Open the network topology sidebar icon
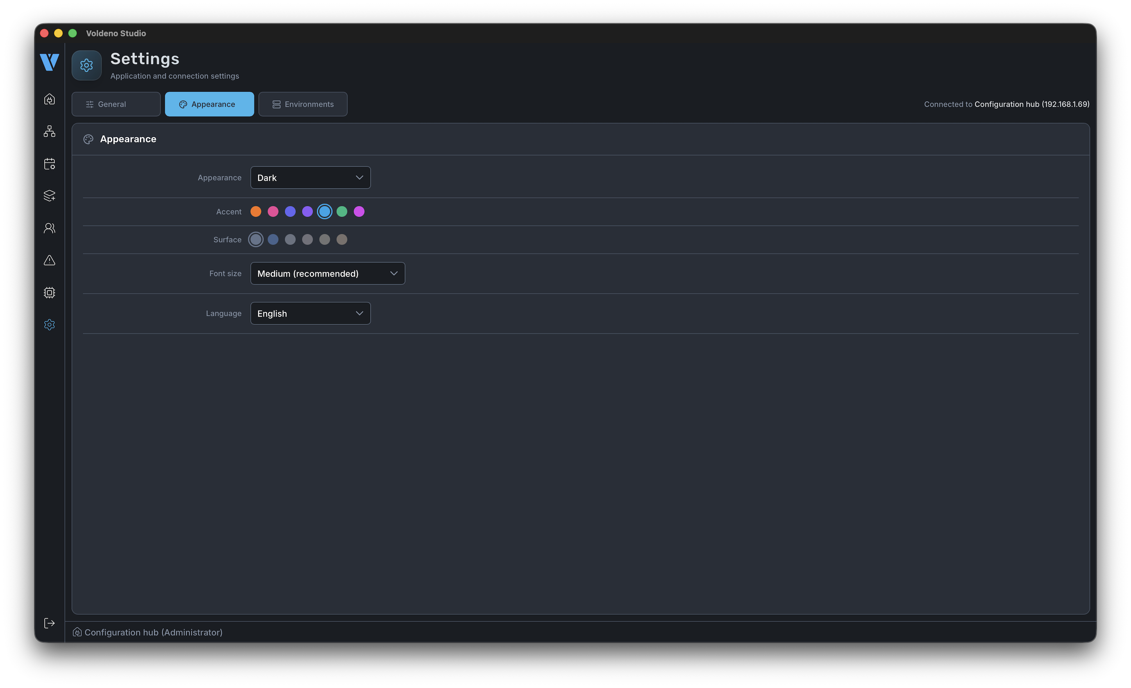The image size is (1131, 688). click(50, 131)
